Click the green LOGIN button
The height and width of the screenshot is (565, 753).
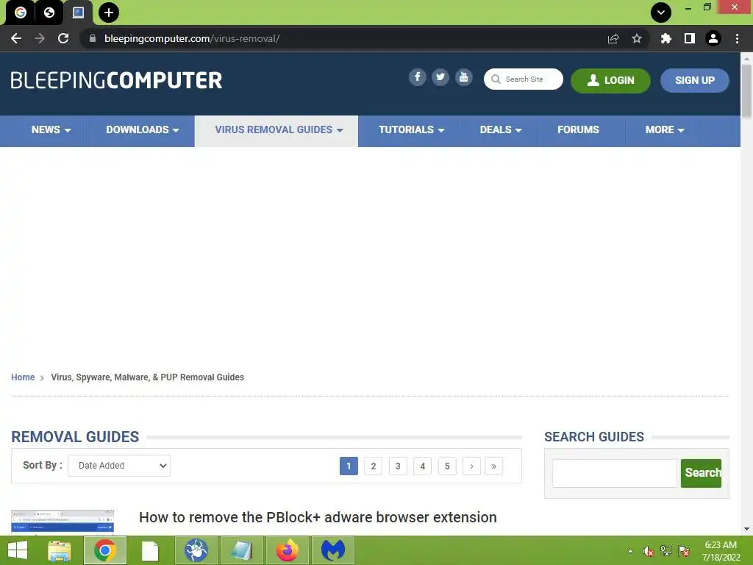click(x=610, y=80)
